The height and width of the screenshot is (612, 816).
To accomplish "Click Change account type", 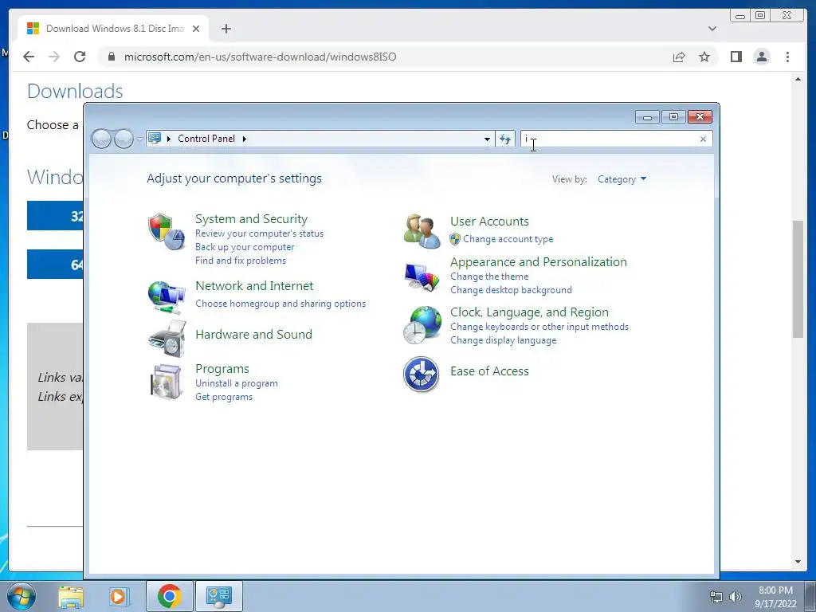I will pyautogui.click(x=508, y=239).
